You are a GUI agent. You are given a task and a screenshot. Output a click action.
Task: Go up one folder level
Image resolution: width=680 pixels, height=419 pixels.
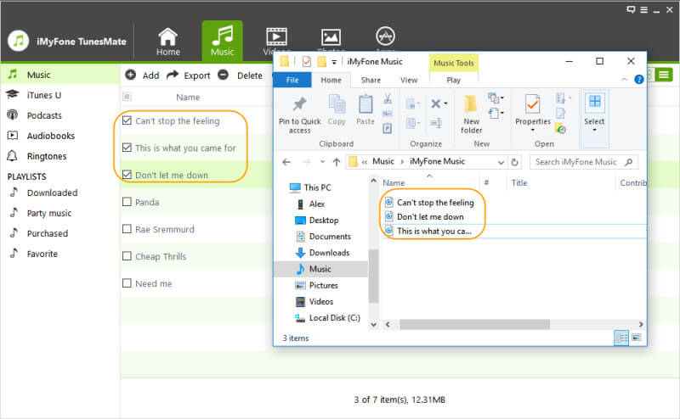point(337,162)
